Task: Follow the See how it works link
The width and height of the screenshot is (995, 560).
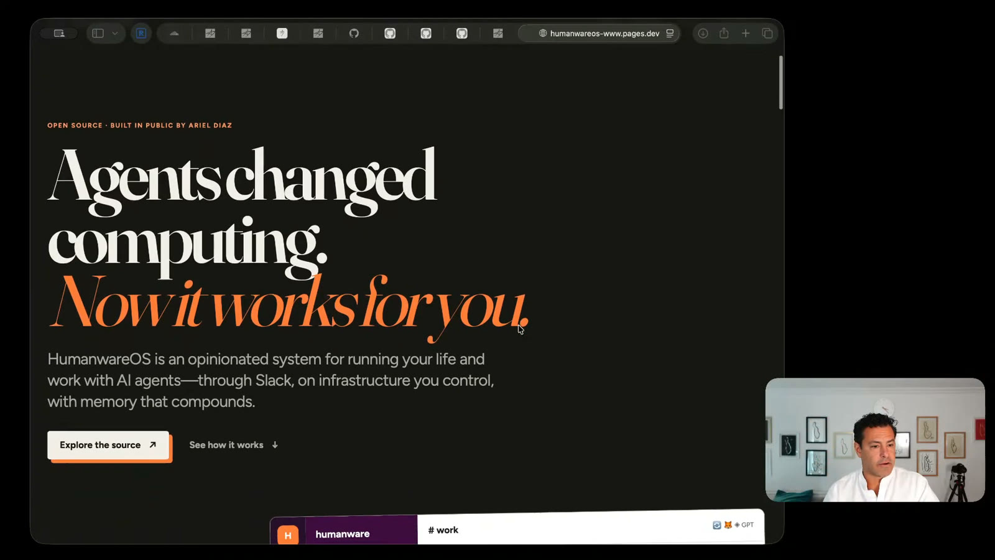Action: tap(234, 445)
